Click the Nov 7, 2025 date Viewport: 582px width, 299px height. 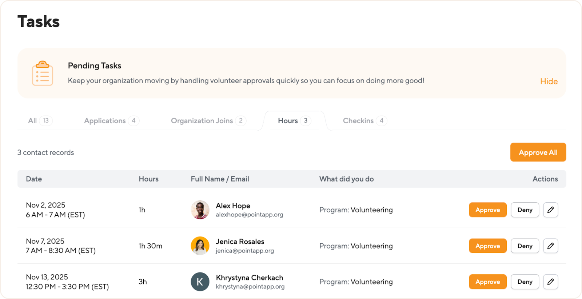click(45, 241)
